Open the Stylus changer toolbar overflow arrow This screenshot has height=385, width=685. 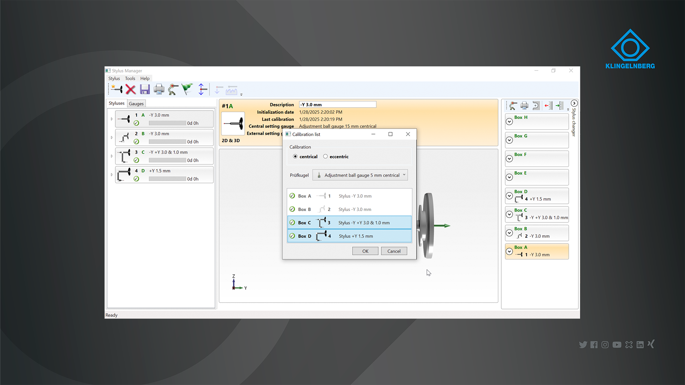coord(568,109)
